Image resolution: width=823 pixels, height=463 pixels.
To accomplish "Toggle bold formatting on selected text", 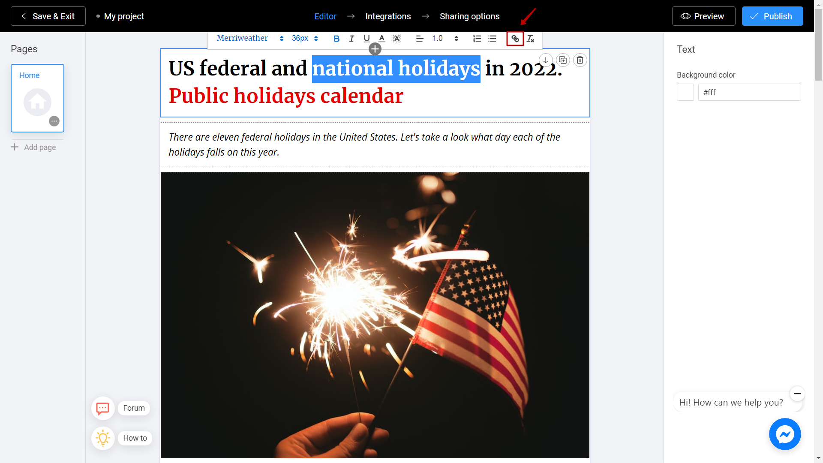I will pos(336,39).
